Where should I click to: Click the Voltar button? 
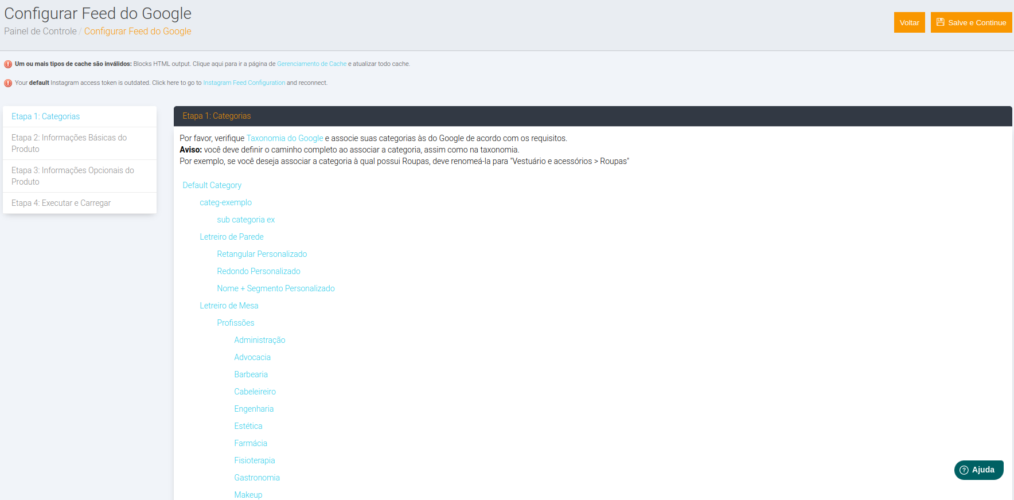pos(909,22)
